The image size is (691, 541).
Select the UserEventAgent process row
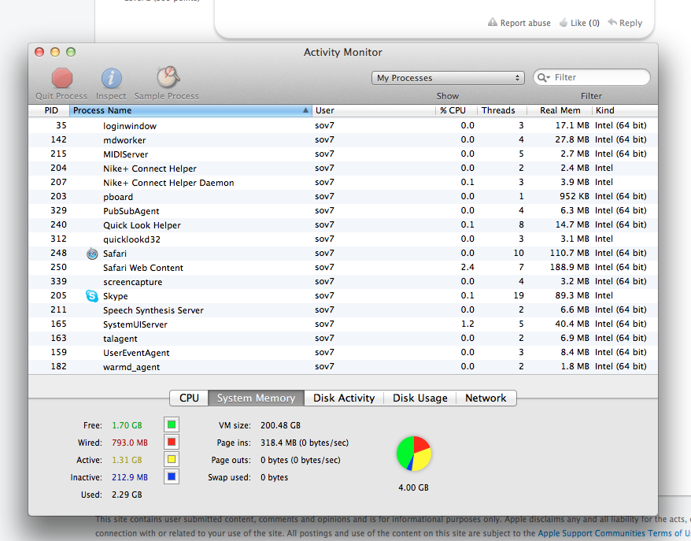[x=343, y=352]
